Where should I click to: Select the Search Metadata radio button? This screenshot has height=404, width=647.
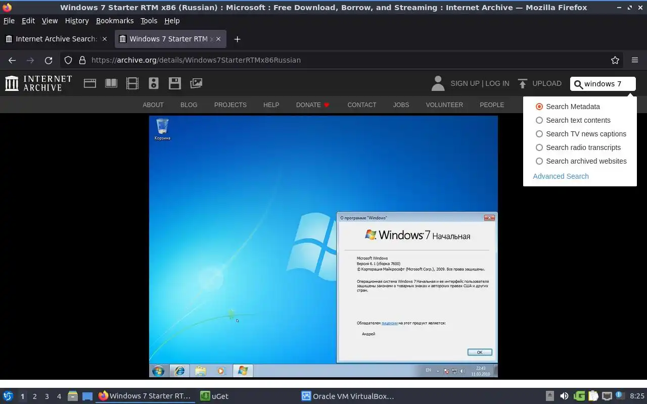(x=539, y=107)
